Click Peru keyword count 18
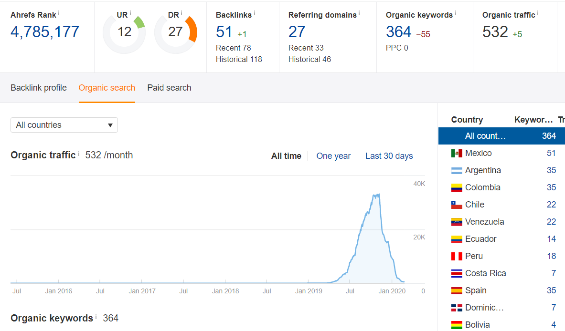Image resolution: width=565 pixels, height=331 pixels. click(551, 256)
